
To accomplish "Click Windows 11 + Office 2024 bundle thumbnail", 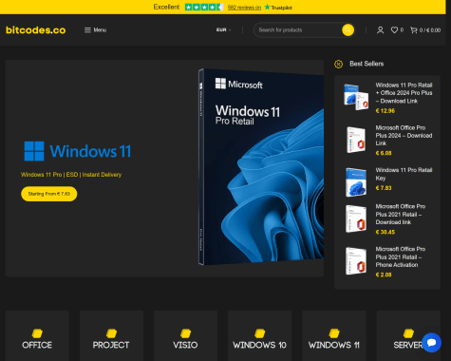I will (x=356, y=97).
